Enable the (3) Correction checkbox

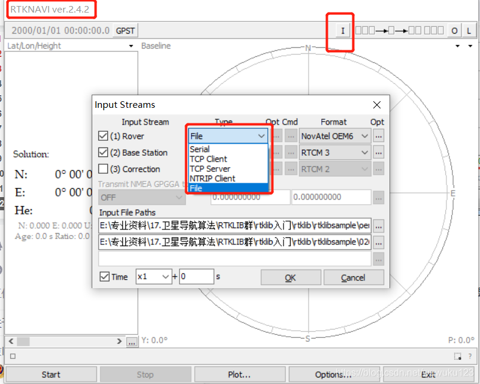[102, 169]
